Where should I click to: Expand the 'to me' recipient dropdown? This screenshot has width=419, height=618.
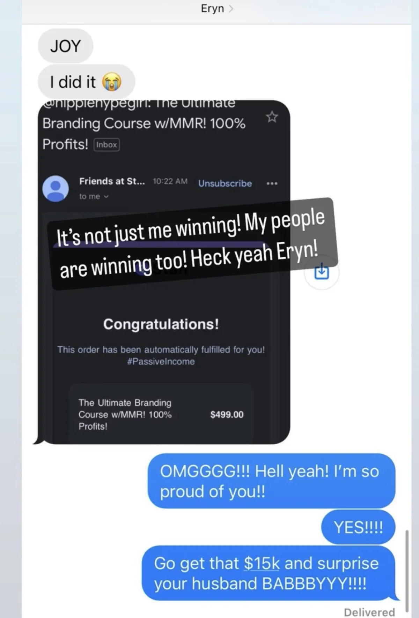(94, 196)
